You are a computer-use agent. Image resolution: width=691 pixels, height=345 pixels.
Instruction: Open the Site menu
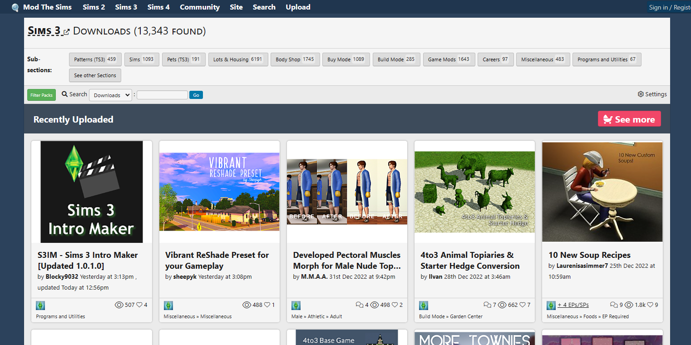pyautogui.click(x=236, y=7)
